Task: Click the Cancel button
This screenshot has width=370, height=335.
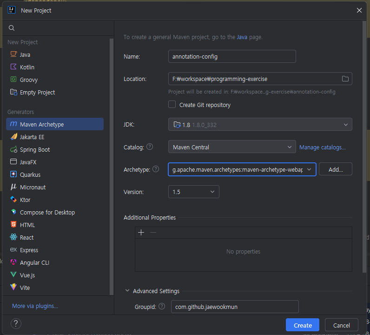Action: pos(342,325)
